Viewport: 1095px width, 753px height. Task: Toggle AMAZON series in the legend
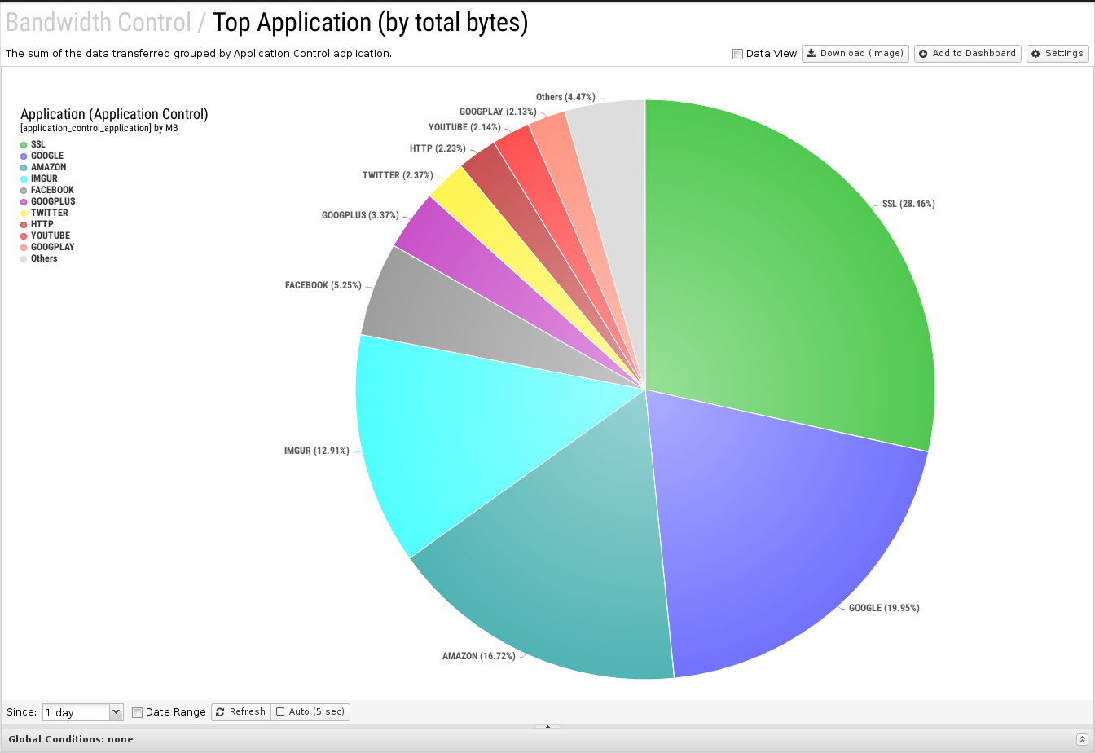(x=43, y=167)
